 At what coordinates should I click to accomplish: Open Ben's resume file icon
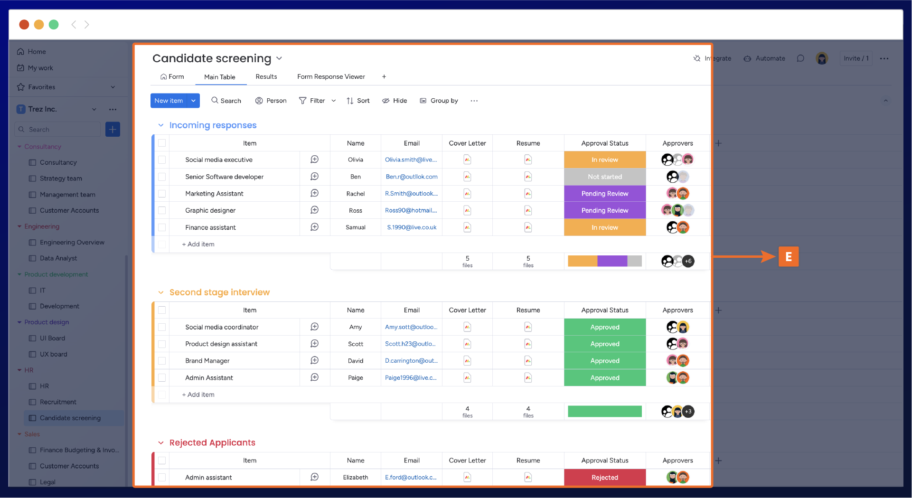coord(528,177)
